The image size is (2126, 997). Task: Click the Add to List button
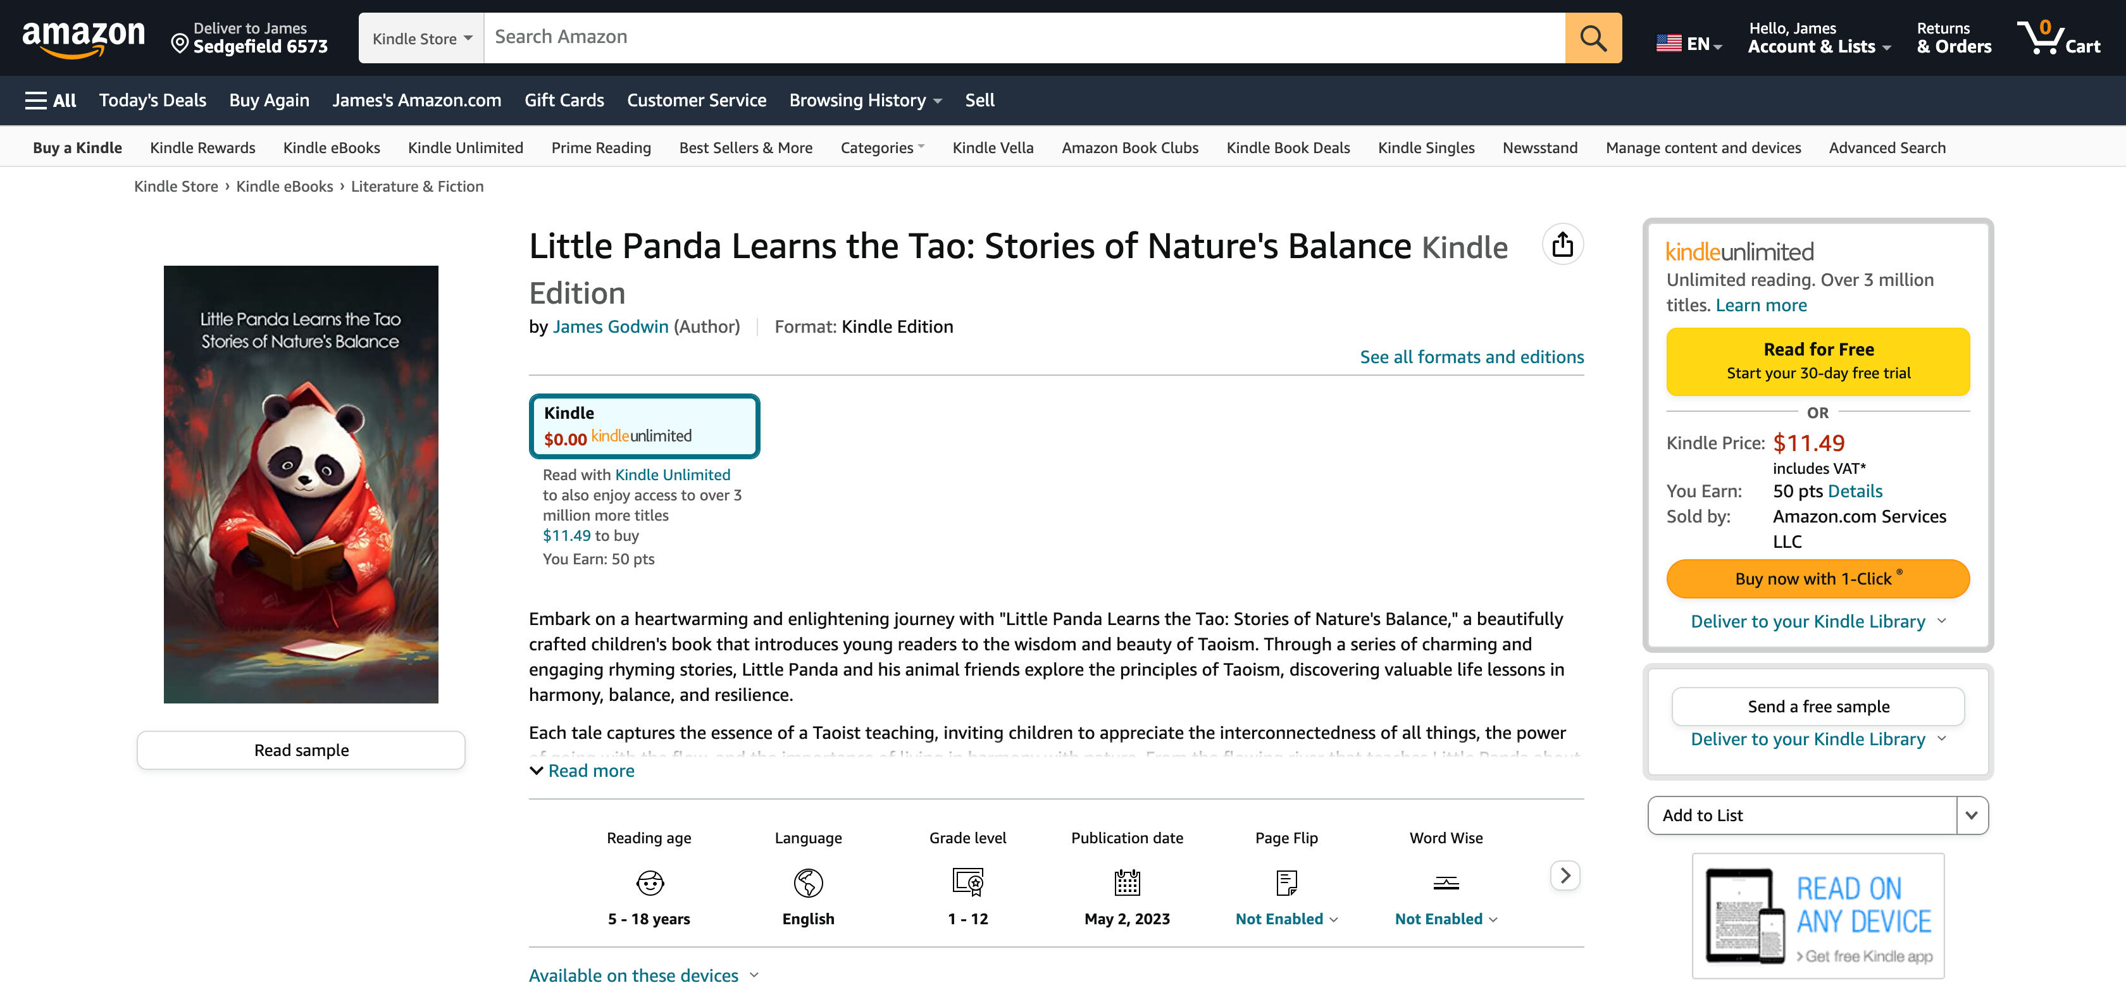[1801, 815]
